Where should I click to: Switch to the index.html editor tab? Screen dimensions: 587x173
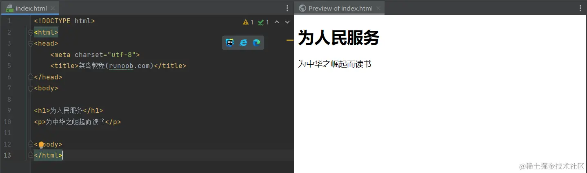click(31, 8)
